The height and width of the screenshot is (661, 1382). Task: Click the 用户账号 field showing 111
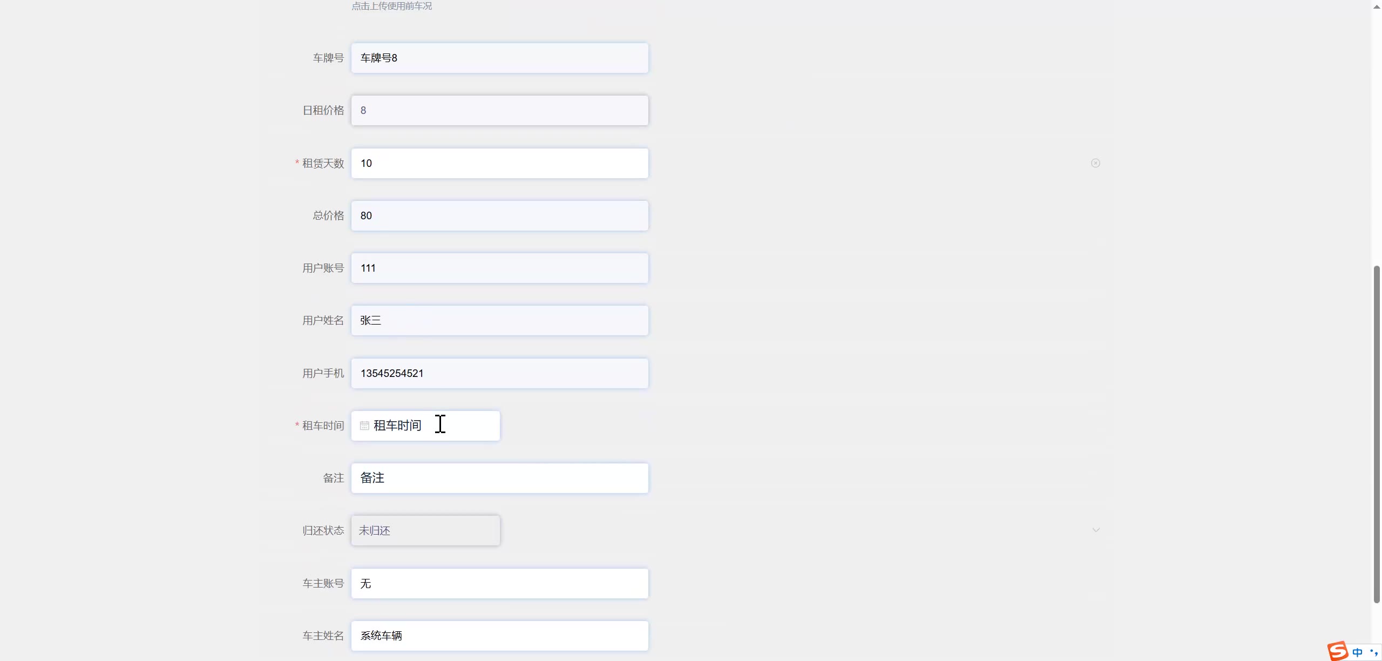(499, 268)
